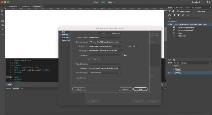Viewport: 212px width, 115px height.
Task: Click the body tag in status bar
Action: [x=9, y=85]
